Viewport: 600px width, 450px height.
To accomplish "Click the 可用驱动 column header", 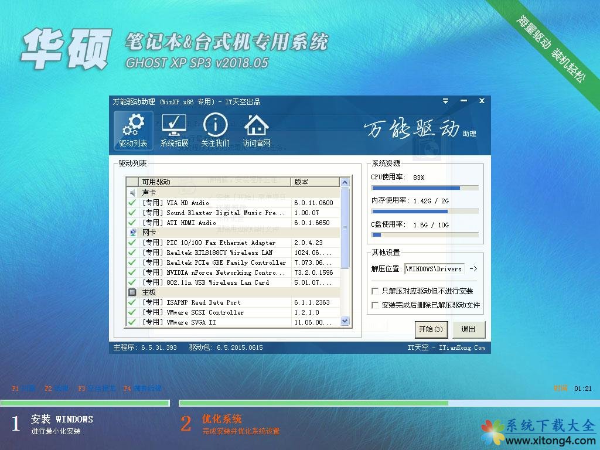I will pyautogui.click(x=214, y=182).
